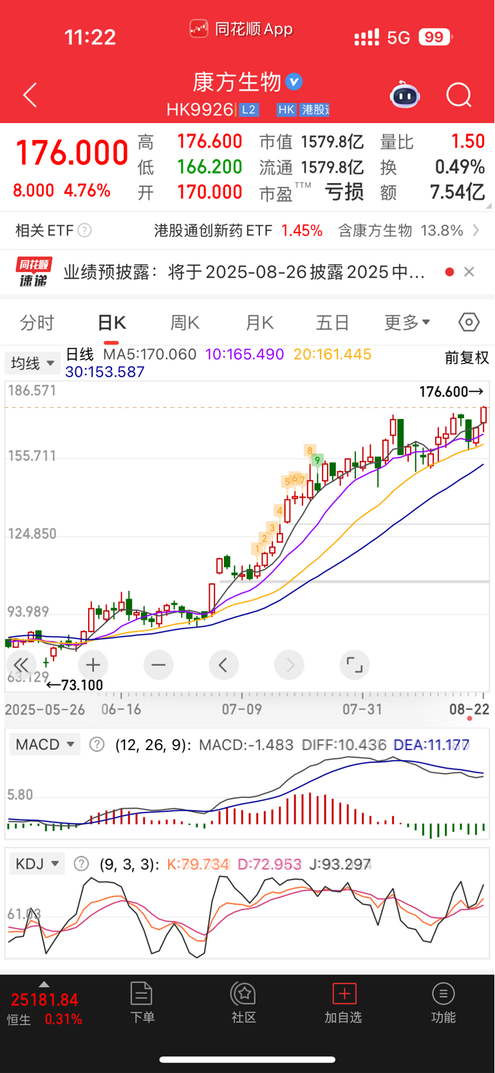
Task: Add stock via 加自选 button
Action: click(344, 1003)
